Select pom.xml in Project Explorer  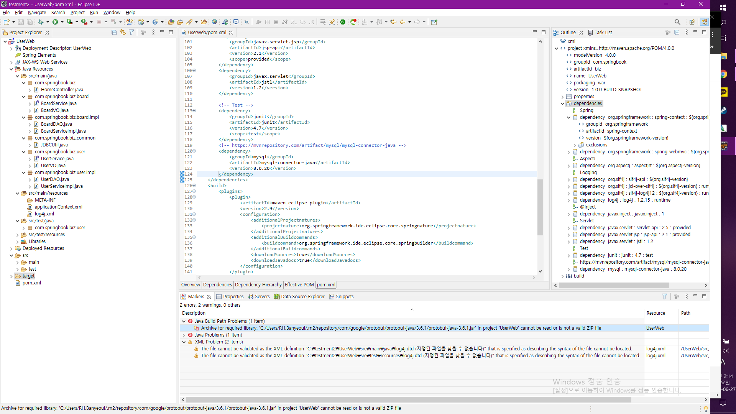pos(31,283)
